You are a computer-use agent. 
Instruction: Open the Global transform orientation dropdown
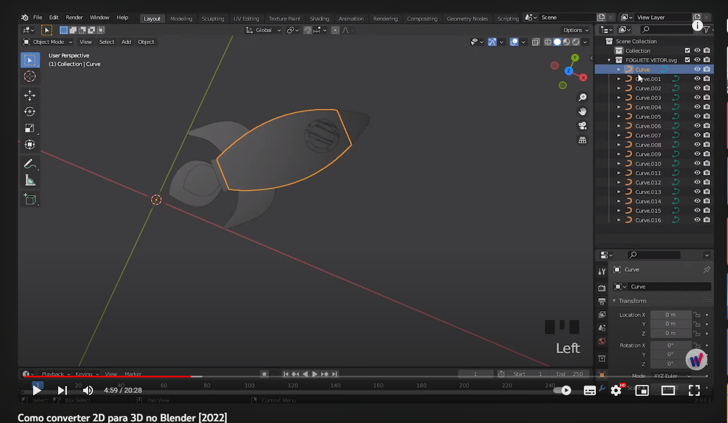point(264,30)
